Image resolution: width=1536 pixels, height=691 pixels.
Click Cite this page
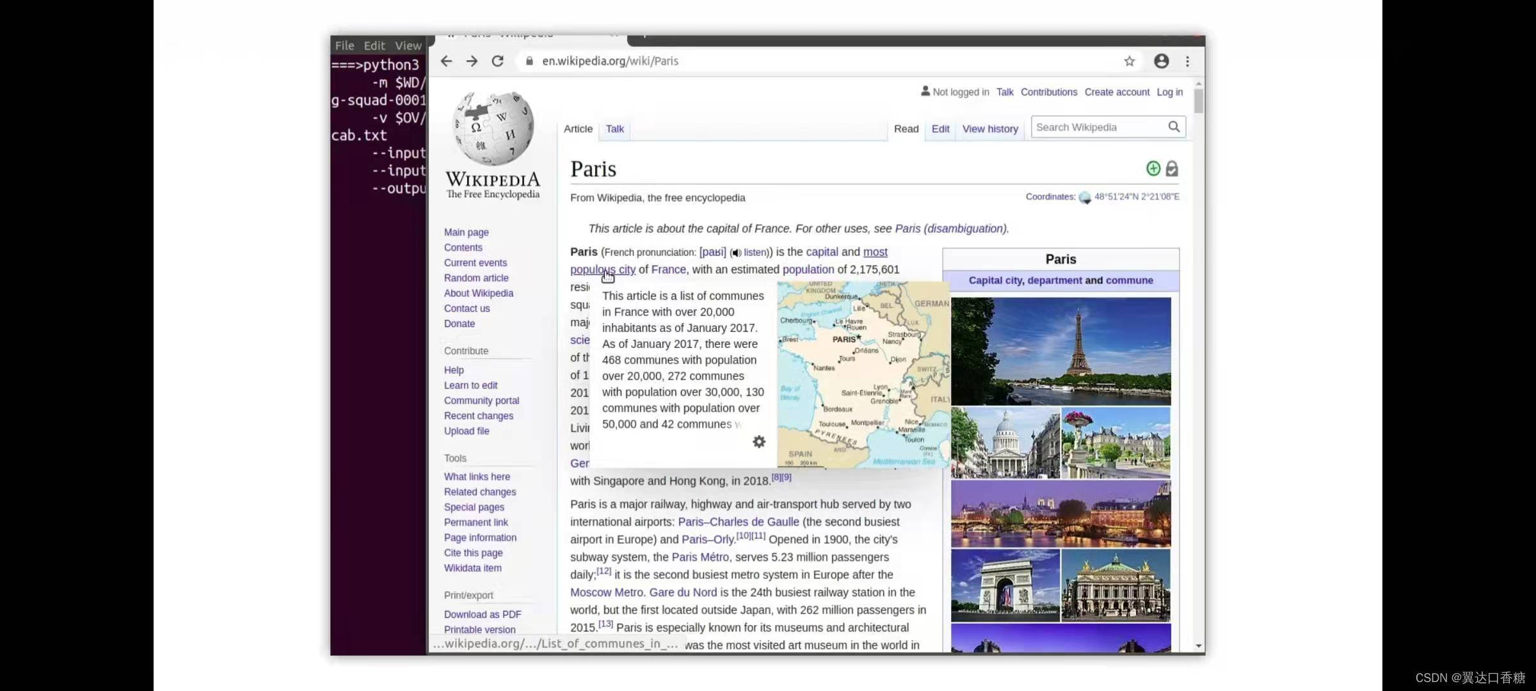(x=474, y=553)
